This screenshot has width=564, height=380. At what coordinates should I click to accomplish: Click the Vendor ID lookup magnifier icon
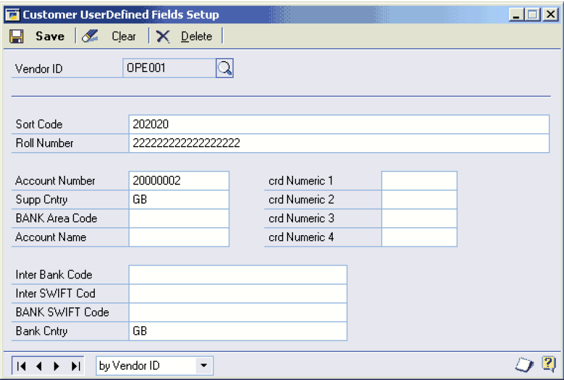click(224, 68)
